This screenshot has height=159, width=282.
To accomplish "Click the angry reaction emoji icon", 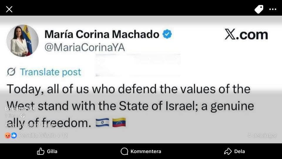I will click(x=8, y=135).
